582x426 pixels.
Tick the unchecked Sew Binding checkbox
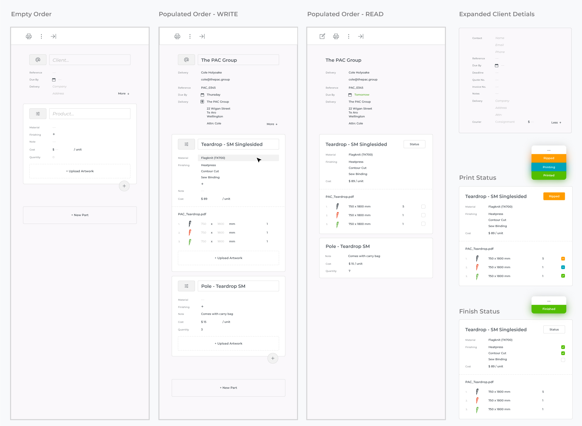click(x=563, y=360)
